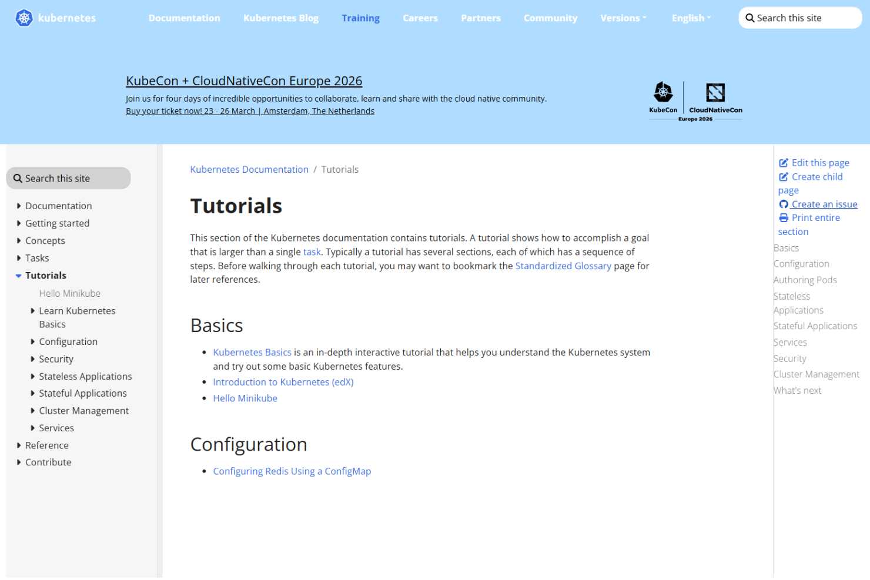
Task: Open the Standardized Glossary link
Action: 563,266
